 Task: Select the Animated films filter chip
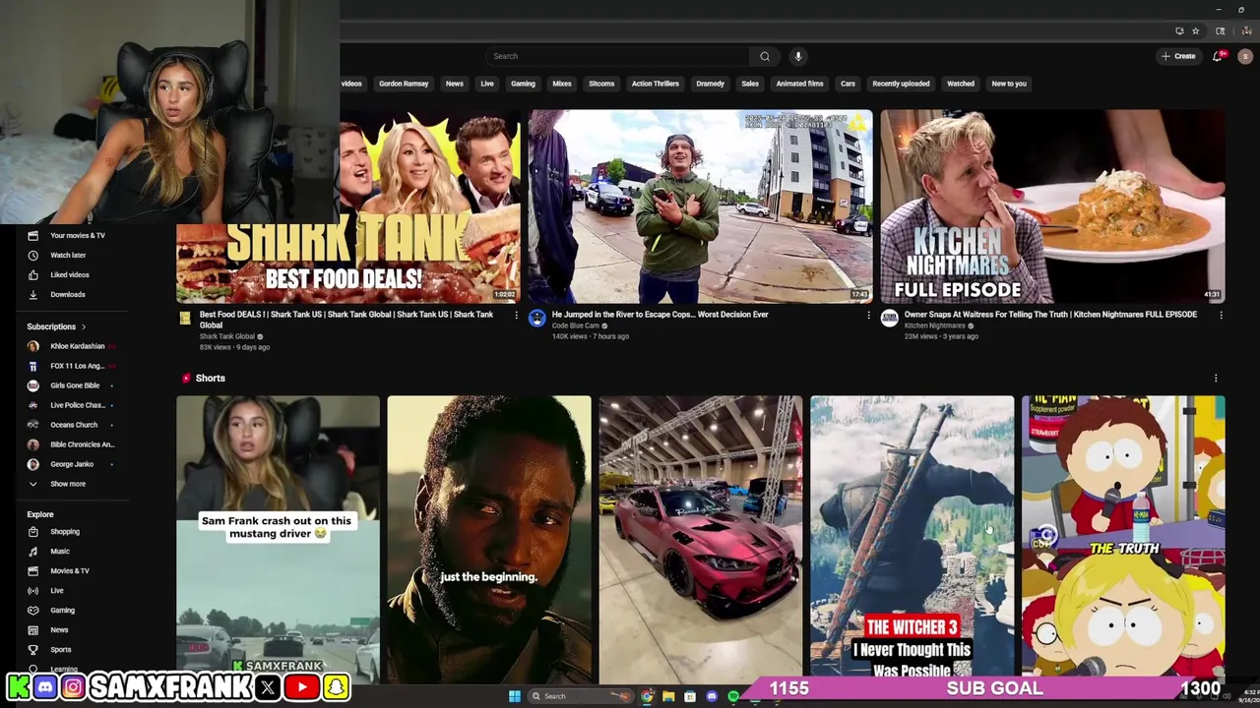click(x=799, y=84)
